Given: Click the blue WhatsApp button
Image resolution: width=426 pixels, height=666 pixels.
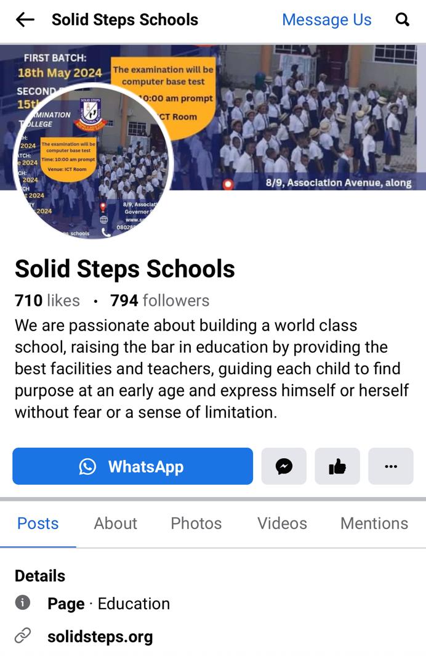Looking at the screenshot, I should 133,466.
